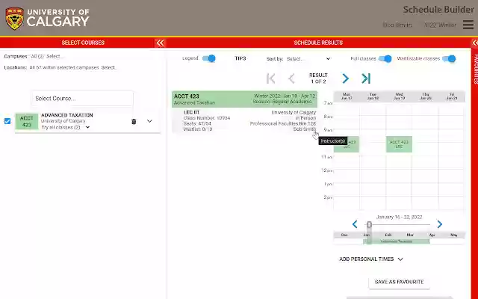Open the Favourites side tab
This screenshot has height=299, width=478.
click(x=475, y=69)
